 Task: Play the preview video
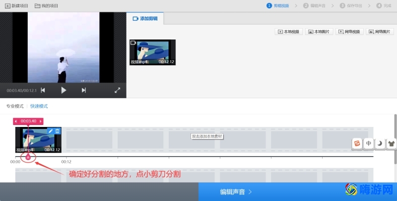tap(64, 90)
